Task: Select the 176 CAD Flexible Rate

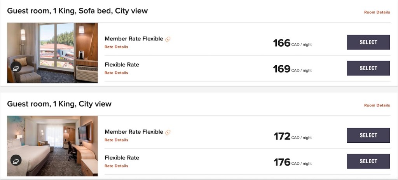Action: (368, 161)
